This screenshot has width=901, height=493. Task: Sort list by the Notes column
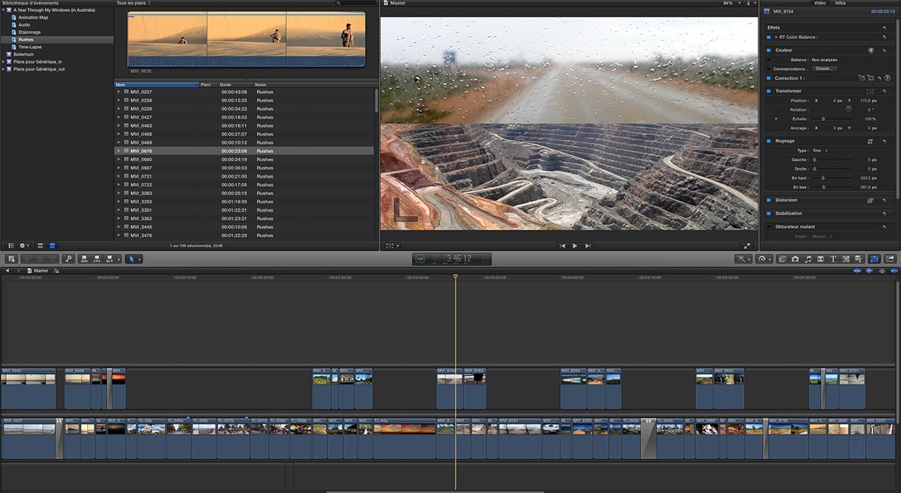(313, 85)
